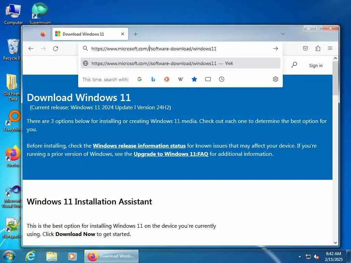The width and height of the screenshot is (351, 263).
Task: Search this time with DuckDuckGo
Action: click(x=167, y=79)
